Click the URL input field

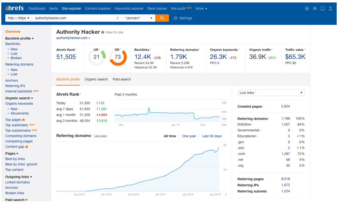coord(74,18)
